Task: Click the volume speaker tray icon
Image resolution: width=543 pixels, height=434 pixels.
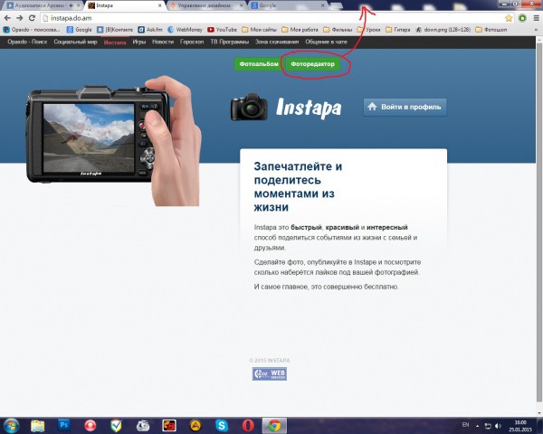Action: tap(498, 426)
